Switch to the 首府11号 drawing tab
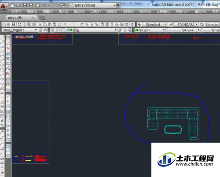 (15, 18)
